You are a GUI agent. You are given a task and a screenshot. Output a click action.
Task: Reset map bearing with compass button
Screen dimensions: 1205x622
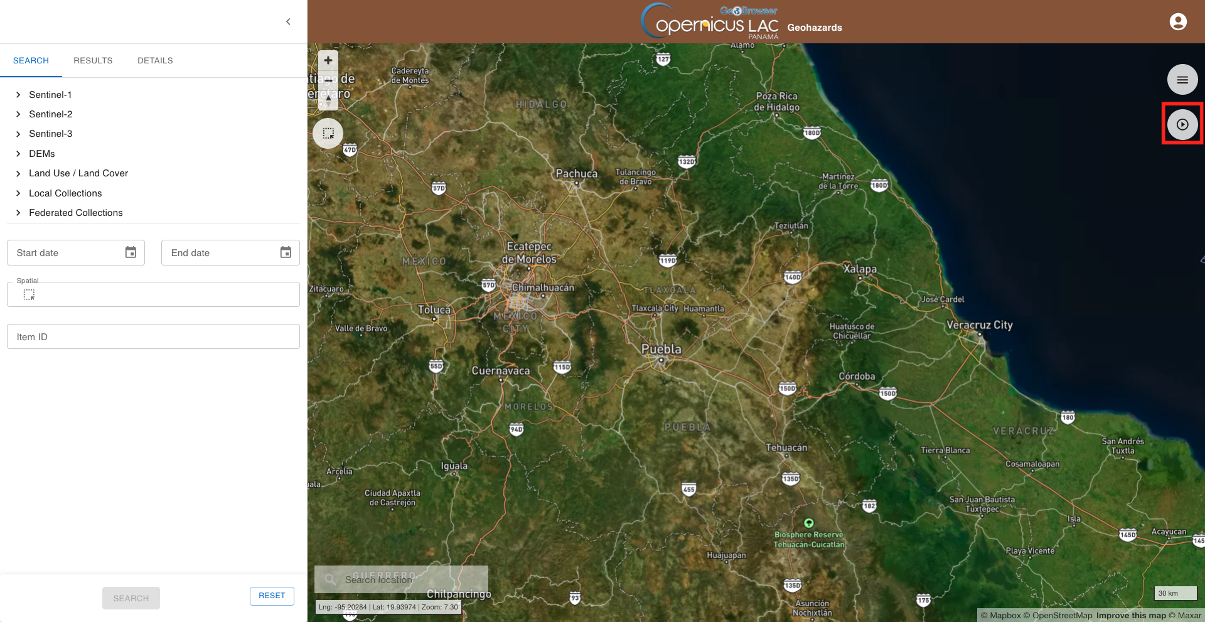328,100
